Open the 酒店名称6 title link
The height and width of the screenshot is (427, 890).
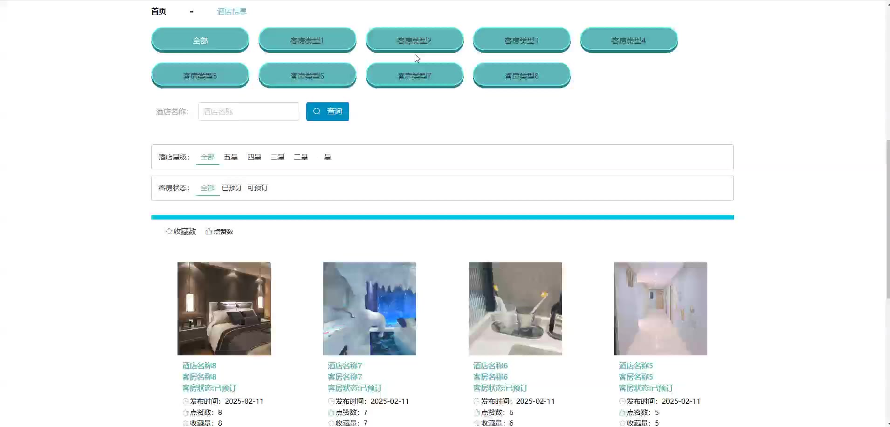coord(491,366)
